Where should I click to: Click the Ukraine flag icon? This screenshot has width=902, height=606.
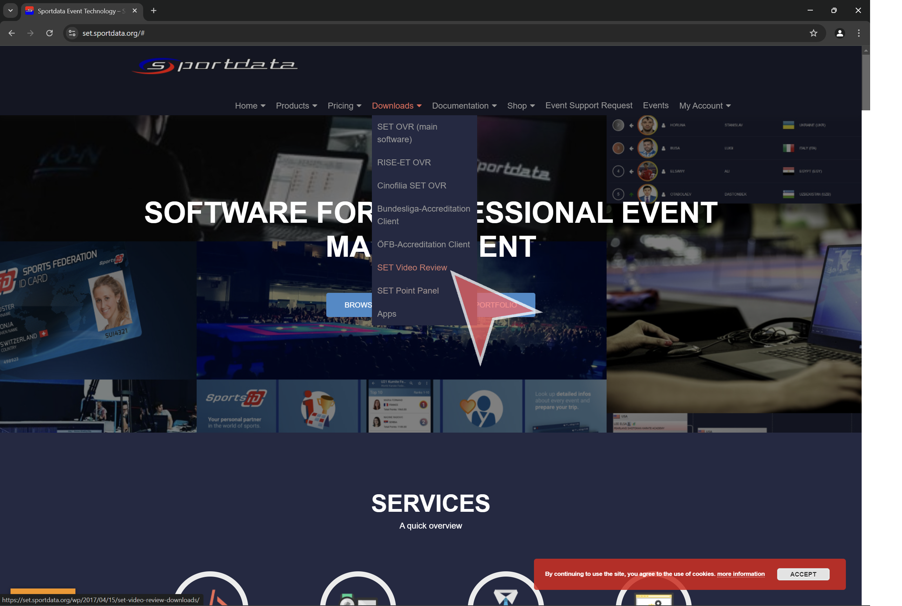(x=788, y=125)
